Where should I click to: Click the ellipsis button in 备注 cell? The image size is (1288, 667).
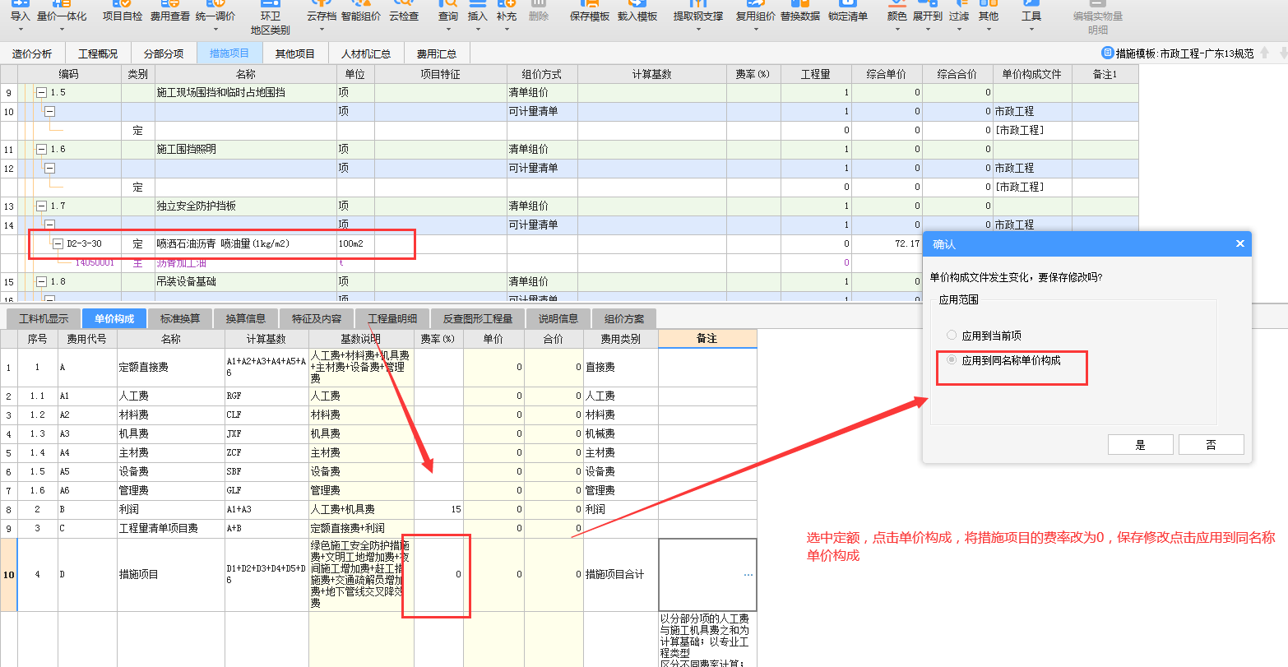click(x=748, y=575)
